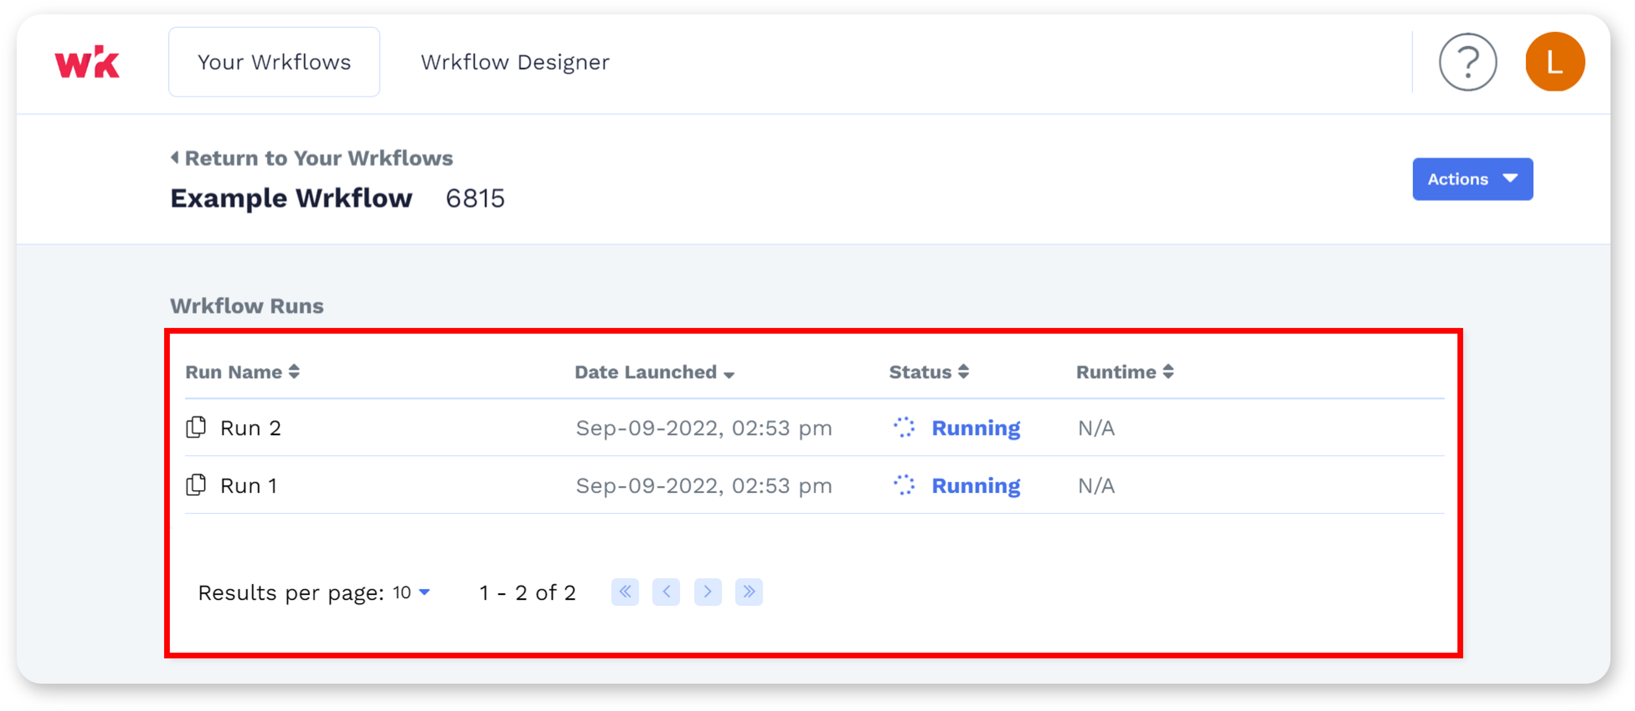Expand the Actions dropdown button
The image size is (1635, 711).
[1473, 179]
